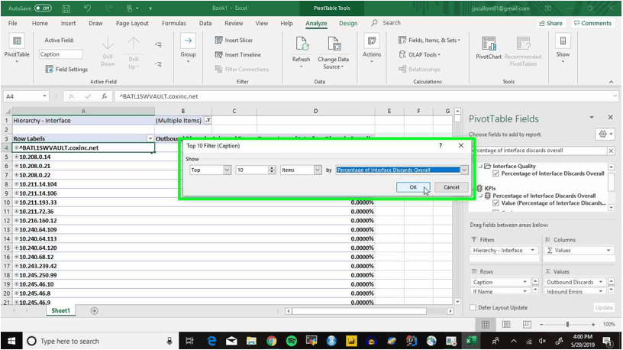Screen dimensions: 623x350
Task: Switch to the Design tab
Action: pyautogui.click(x=348, y=23)
